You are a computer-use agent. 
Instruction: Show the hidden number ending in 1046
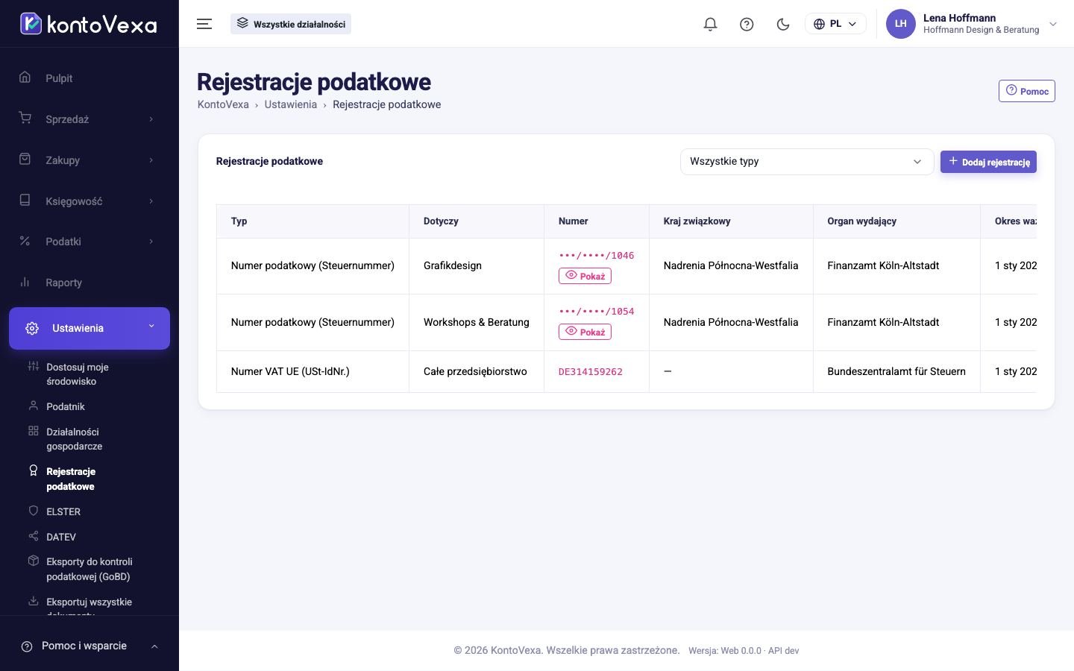click(585, 276)
